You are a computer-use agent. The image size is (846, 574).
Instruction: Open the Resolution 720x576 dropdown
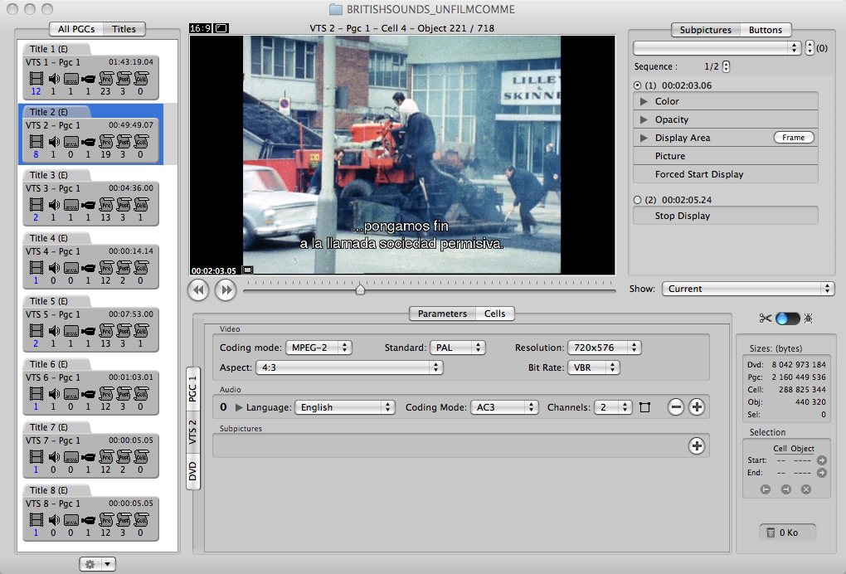pos(604,348)
